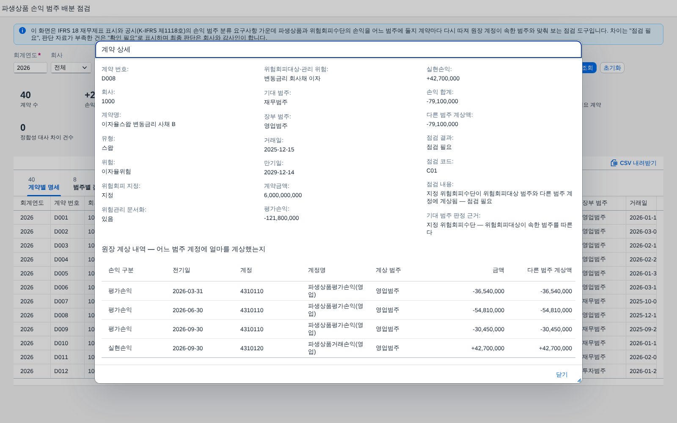
Task: Click the 평가손익 value -121,800,000
Action: 281,218
